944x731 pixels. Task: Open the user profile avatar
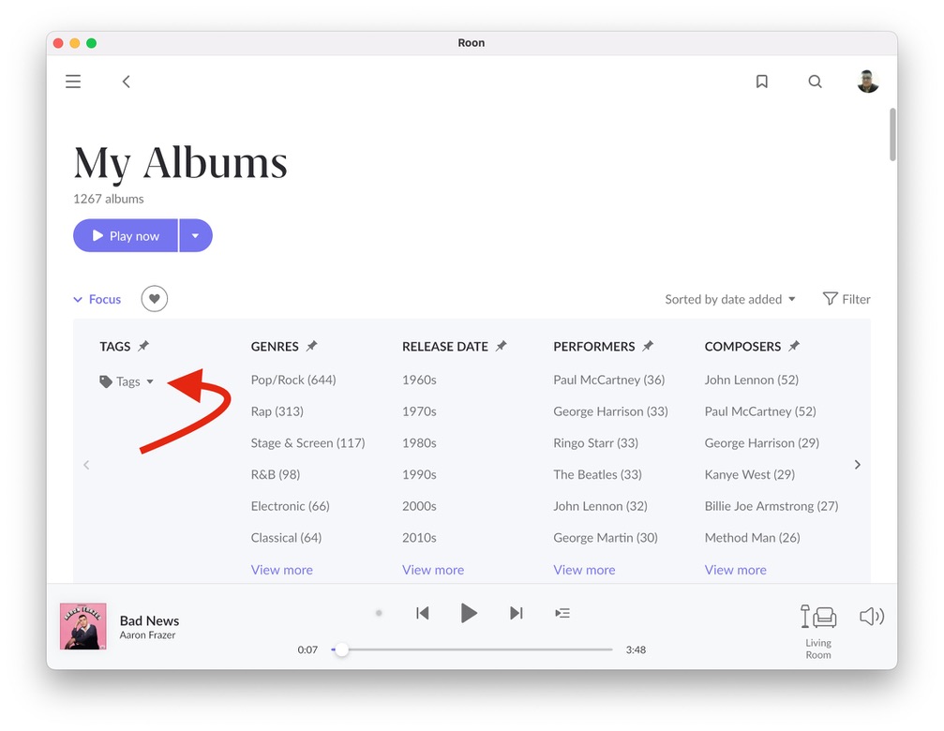click(867, 82)
